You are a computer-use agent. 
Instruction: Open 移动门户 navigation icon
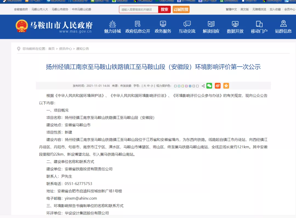[259, 24]
